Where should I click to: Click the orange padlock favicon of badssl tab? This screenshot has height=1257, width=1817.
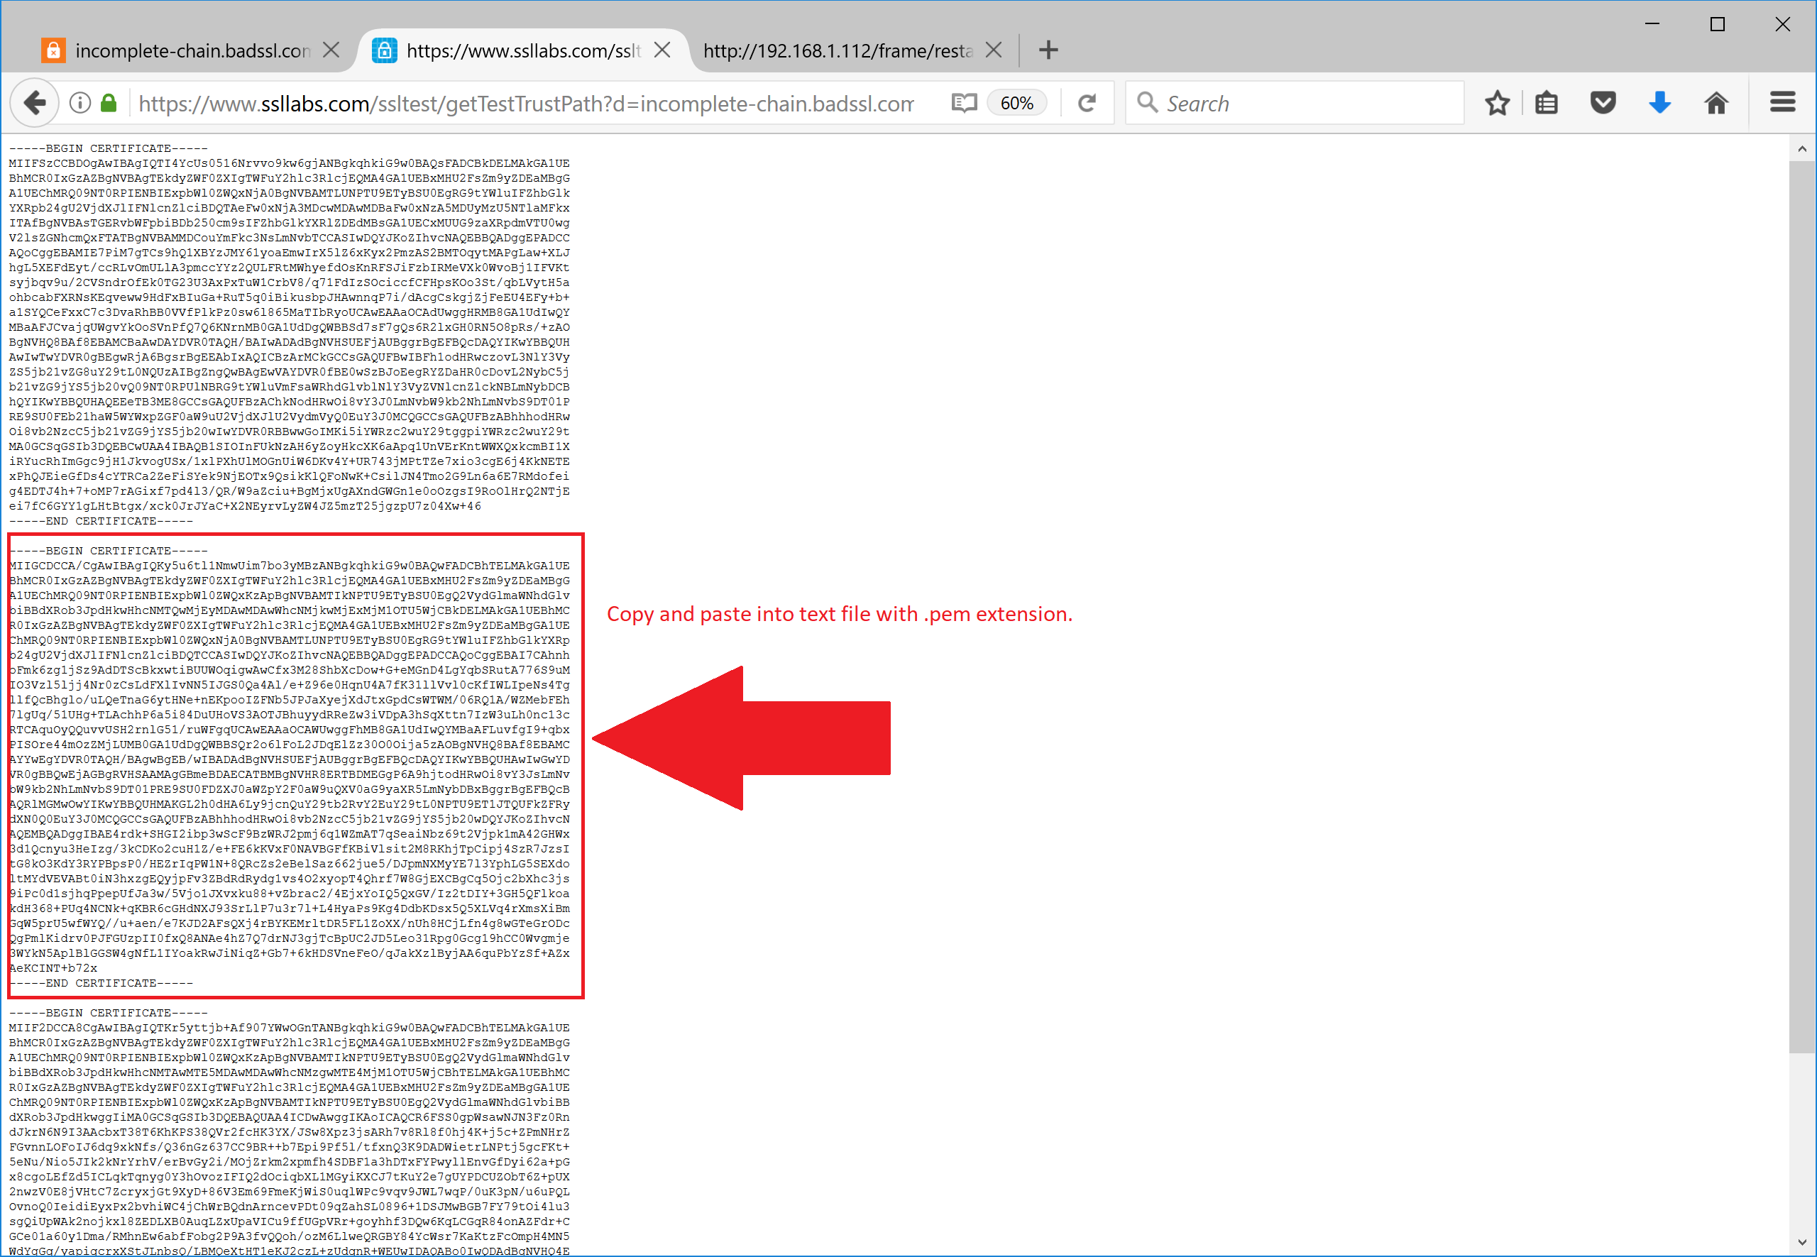[x=53, y=50]
